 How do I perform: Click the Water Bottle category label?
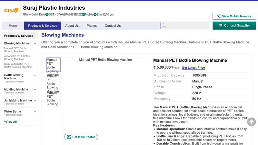[13, 111]
